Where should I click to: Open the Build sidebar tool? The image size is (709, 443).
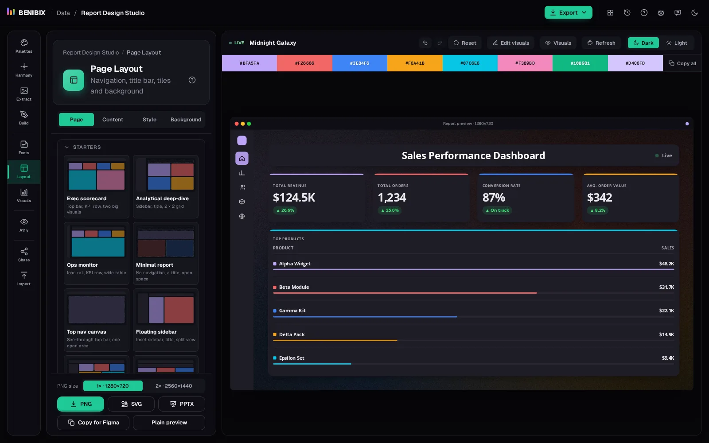click(24, 118)
